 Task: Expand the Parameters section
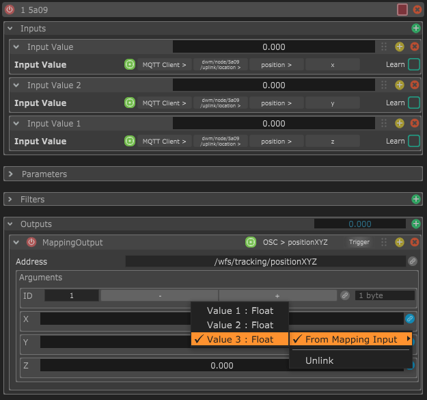coord(11,174)
